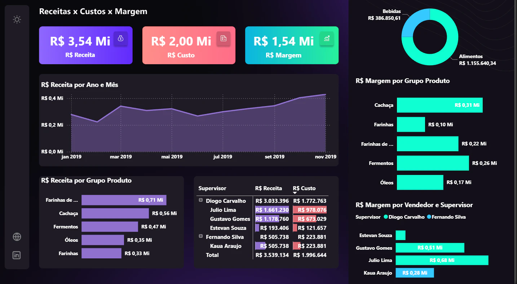Select the R$ 3,54 Mi Receita card
517x284 pixels.
tap(86, 45)
